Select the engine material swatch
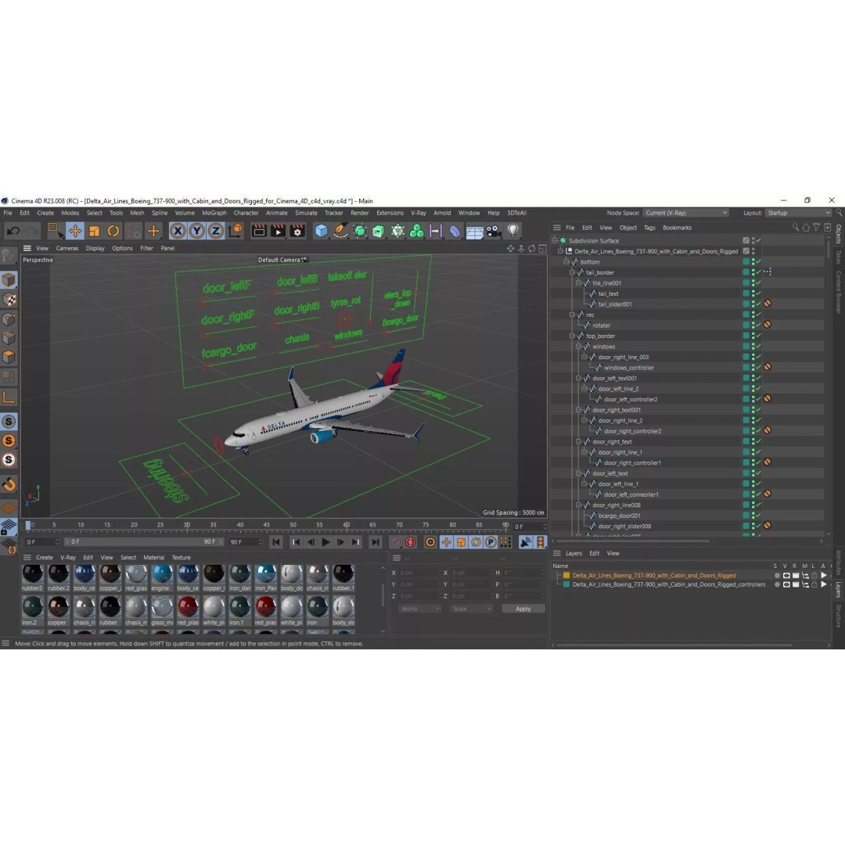 [162, 577]
